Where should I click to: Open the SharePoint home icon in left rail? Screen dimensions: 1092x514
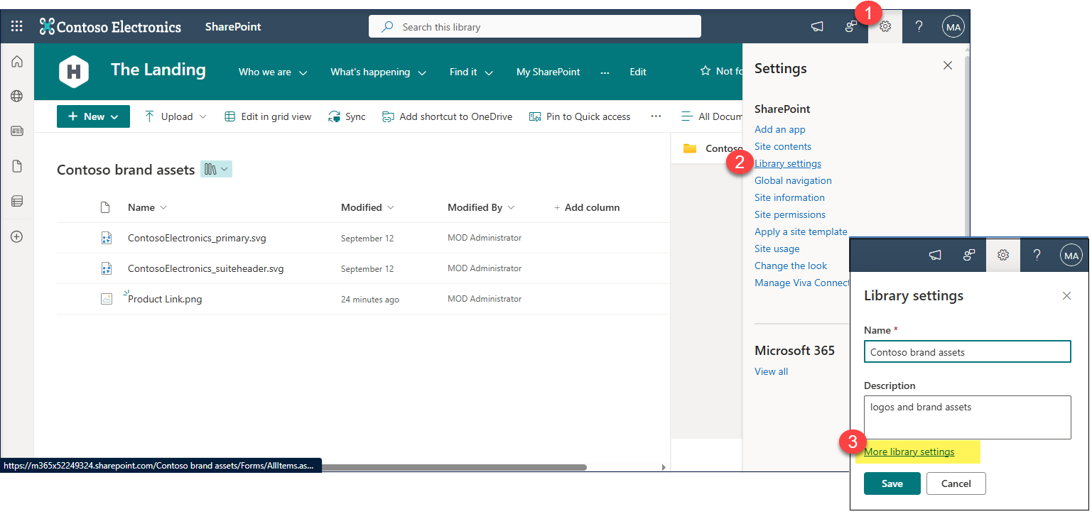pyautogui.click(x=17, y=62)
